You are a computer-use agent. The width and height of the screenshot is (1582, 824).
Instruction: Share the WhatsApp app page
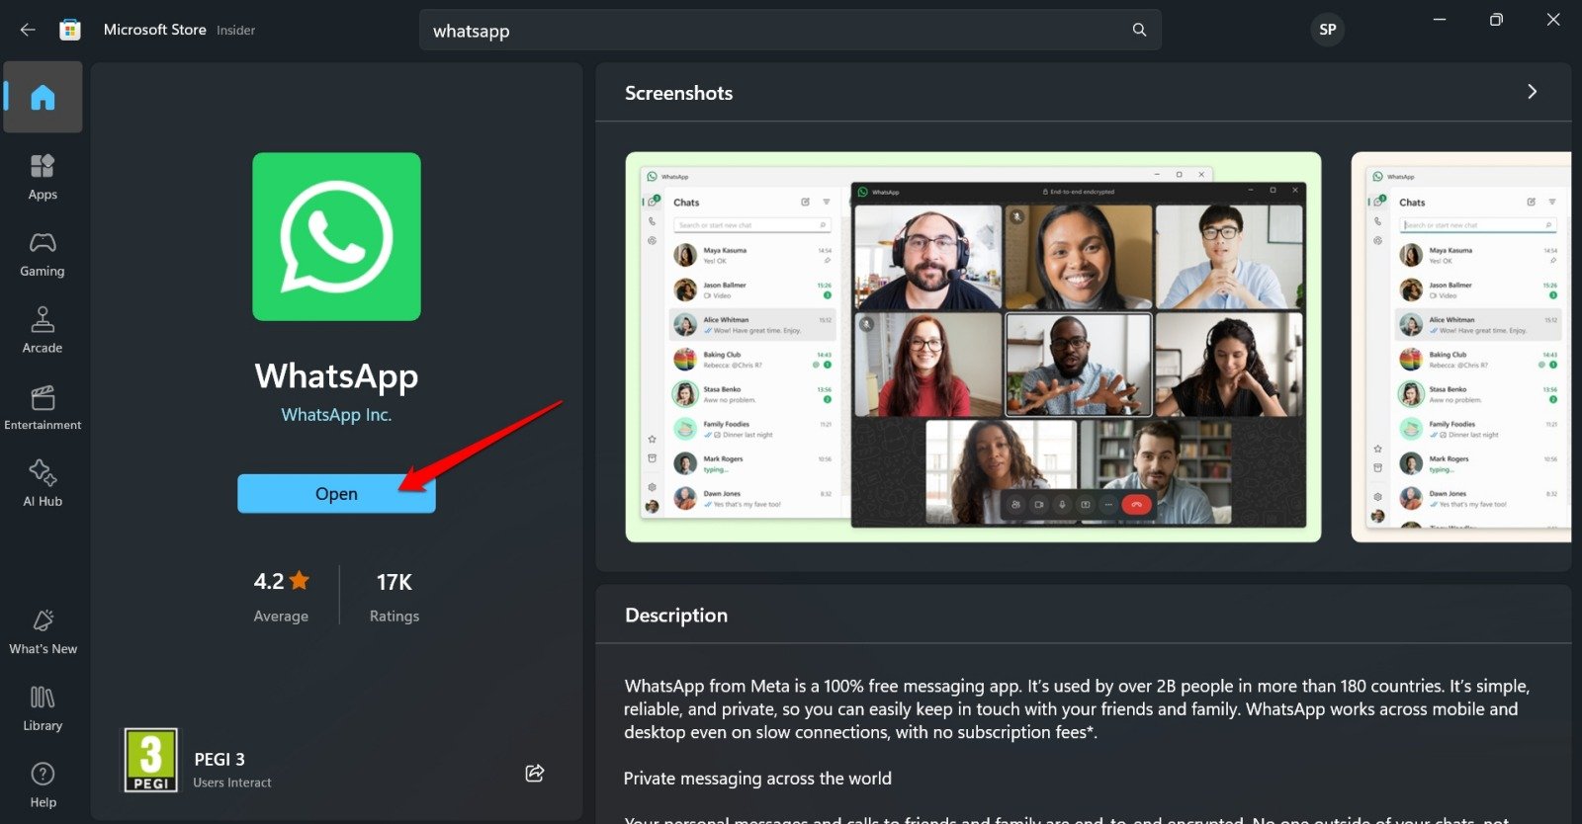coord(535,773)
